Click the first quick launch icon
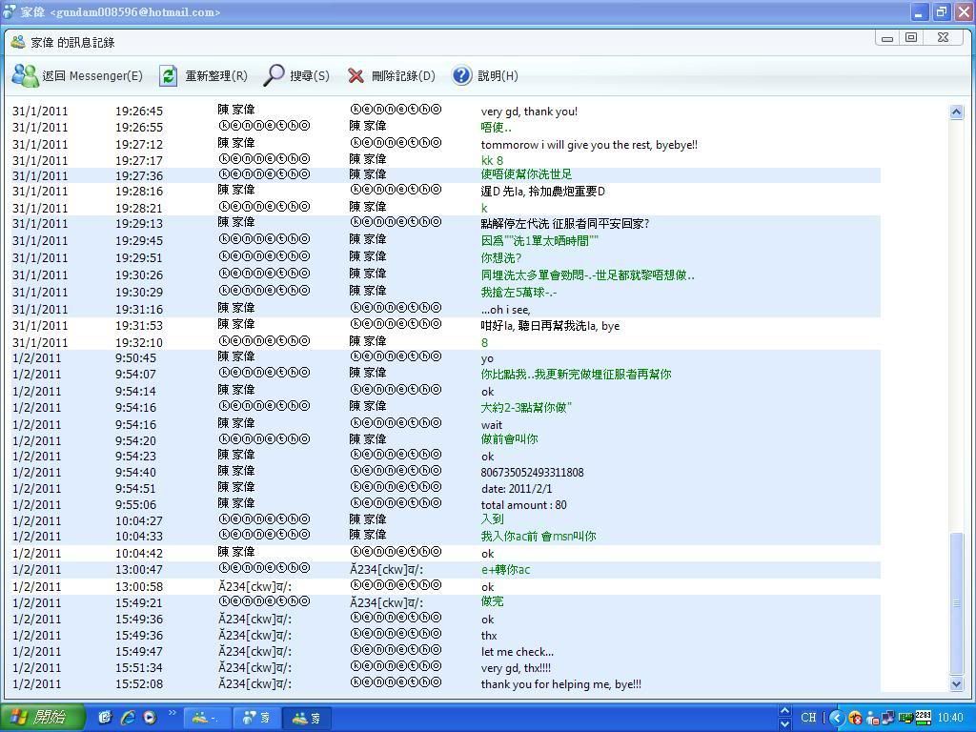This screenshot has height=732, width=976. [x=105, y=718]
